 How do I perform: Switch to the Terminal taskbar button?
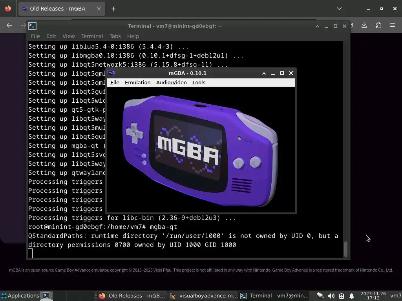274,296
